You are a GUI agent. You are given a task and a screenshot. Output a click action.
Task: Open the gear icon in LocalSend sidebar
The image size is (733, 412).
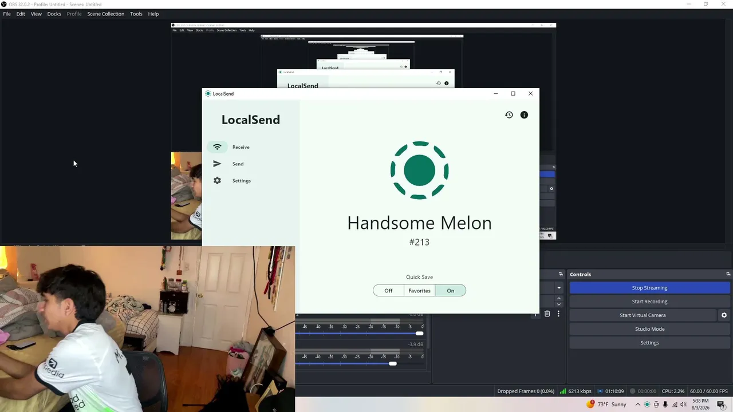coord(217,181)
